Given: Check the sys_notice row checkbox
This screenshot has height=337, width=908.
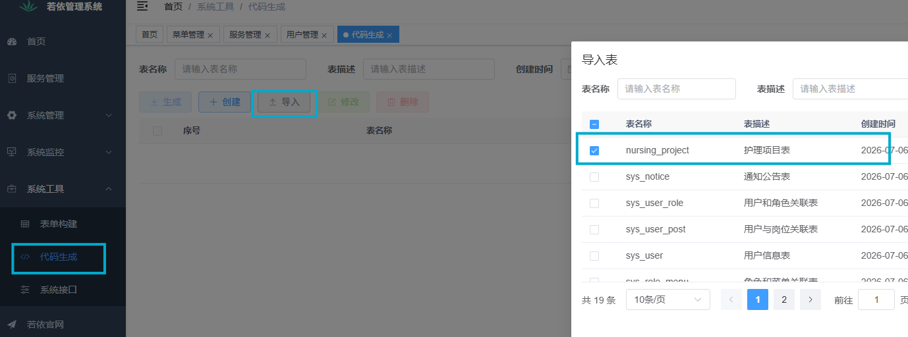Looking at the screenshot, I should coord(594,177).
